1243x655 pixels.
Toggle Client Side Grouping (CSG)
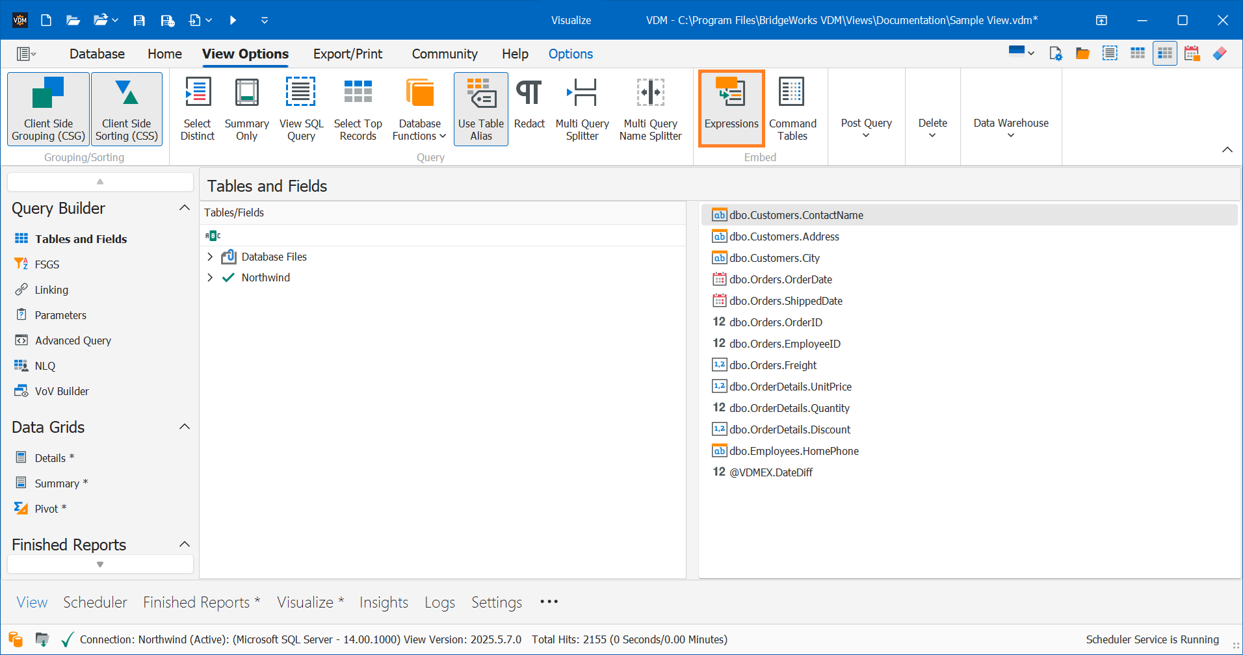tap(48, 109)
